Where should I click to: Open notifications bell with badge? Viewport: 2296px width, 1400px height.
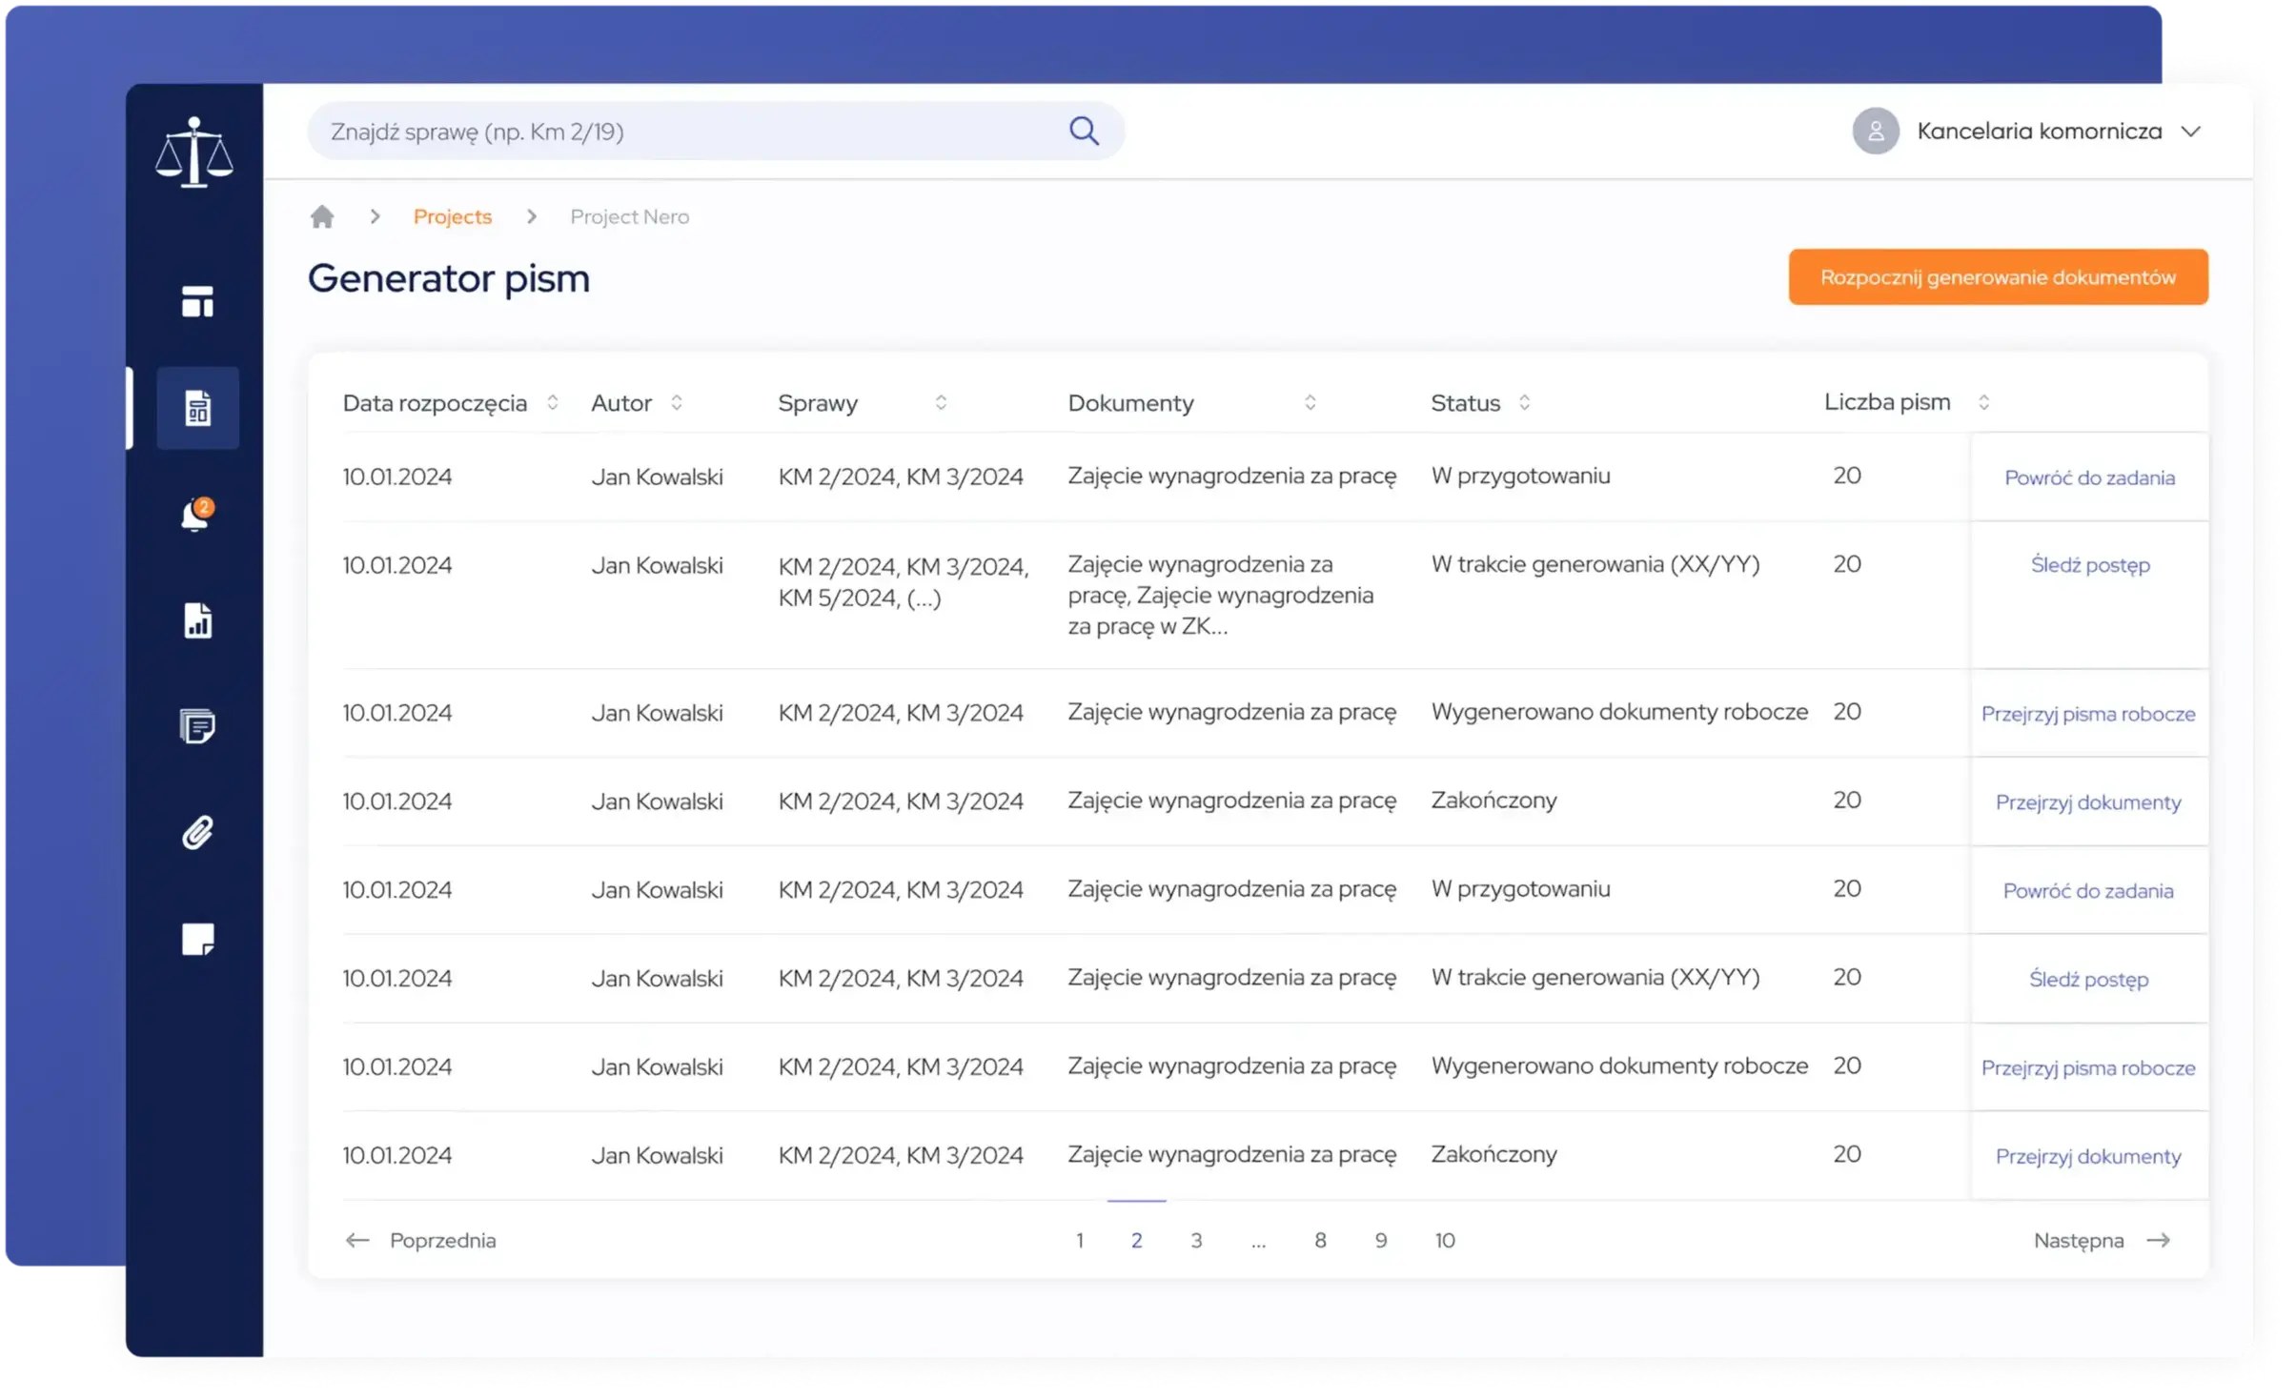(x=195, y=515)
